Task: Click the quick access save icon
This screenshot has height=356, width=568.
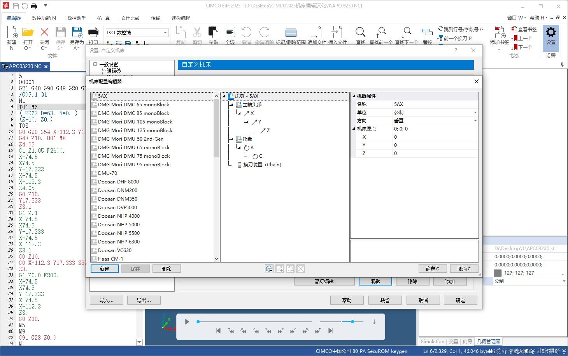Action: [16, 6]
